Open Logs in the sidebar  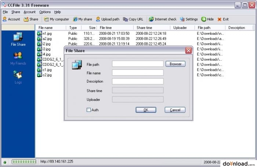click(x=18, y=77)
